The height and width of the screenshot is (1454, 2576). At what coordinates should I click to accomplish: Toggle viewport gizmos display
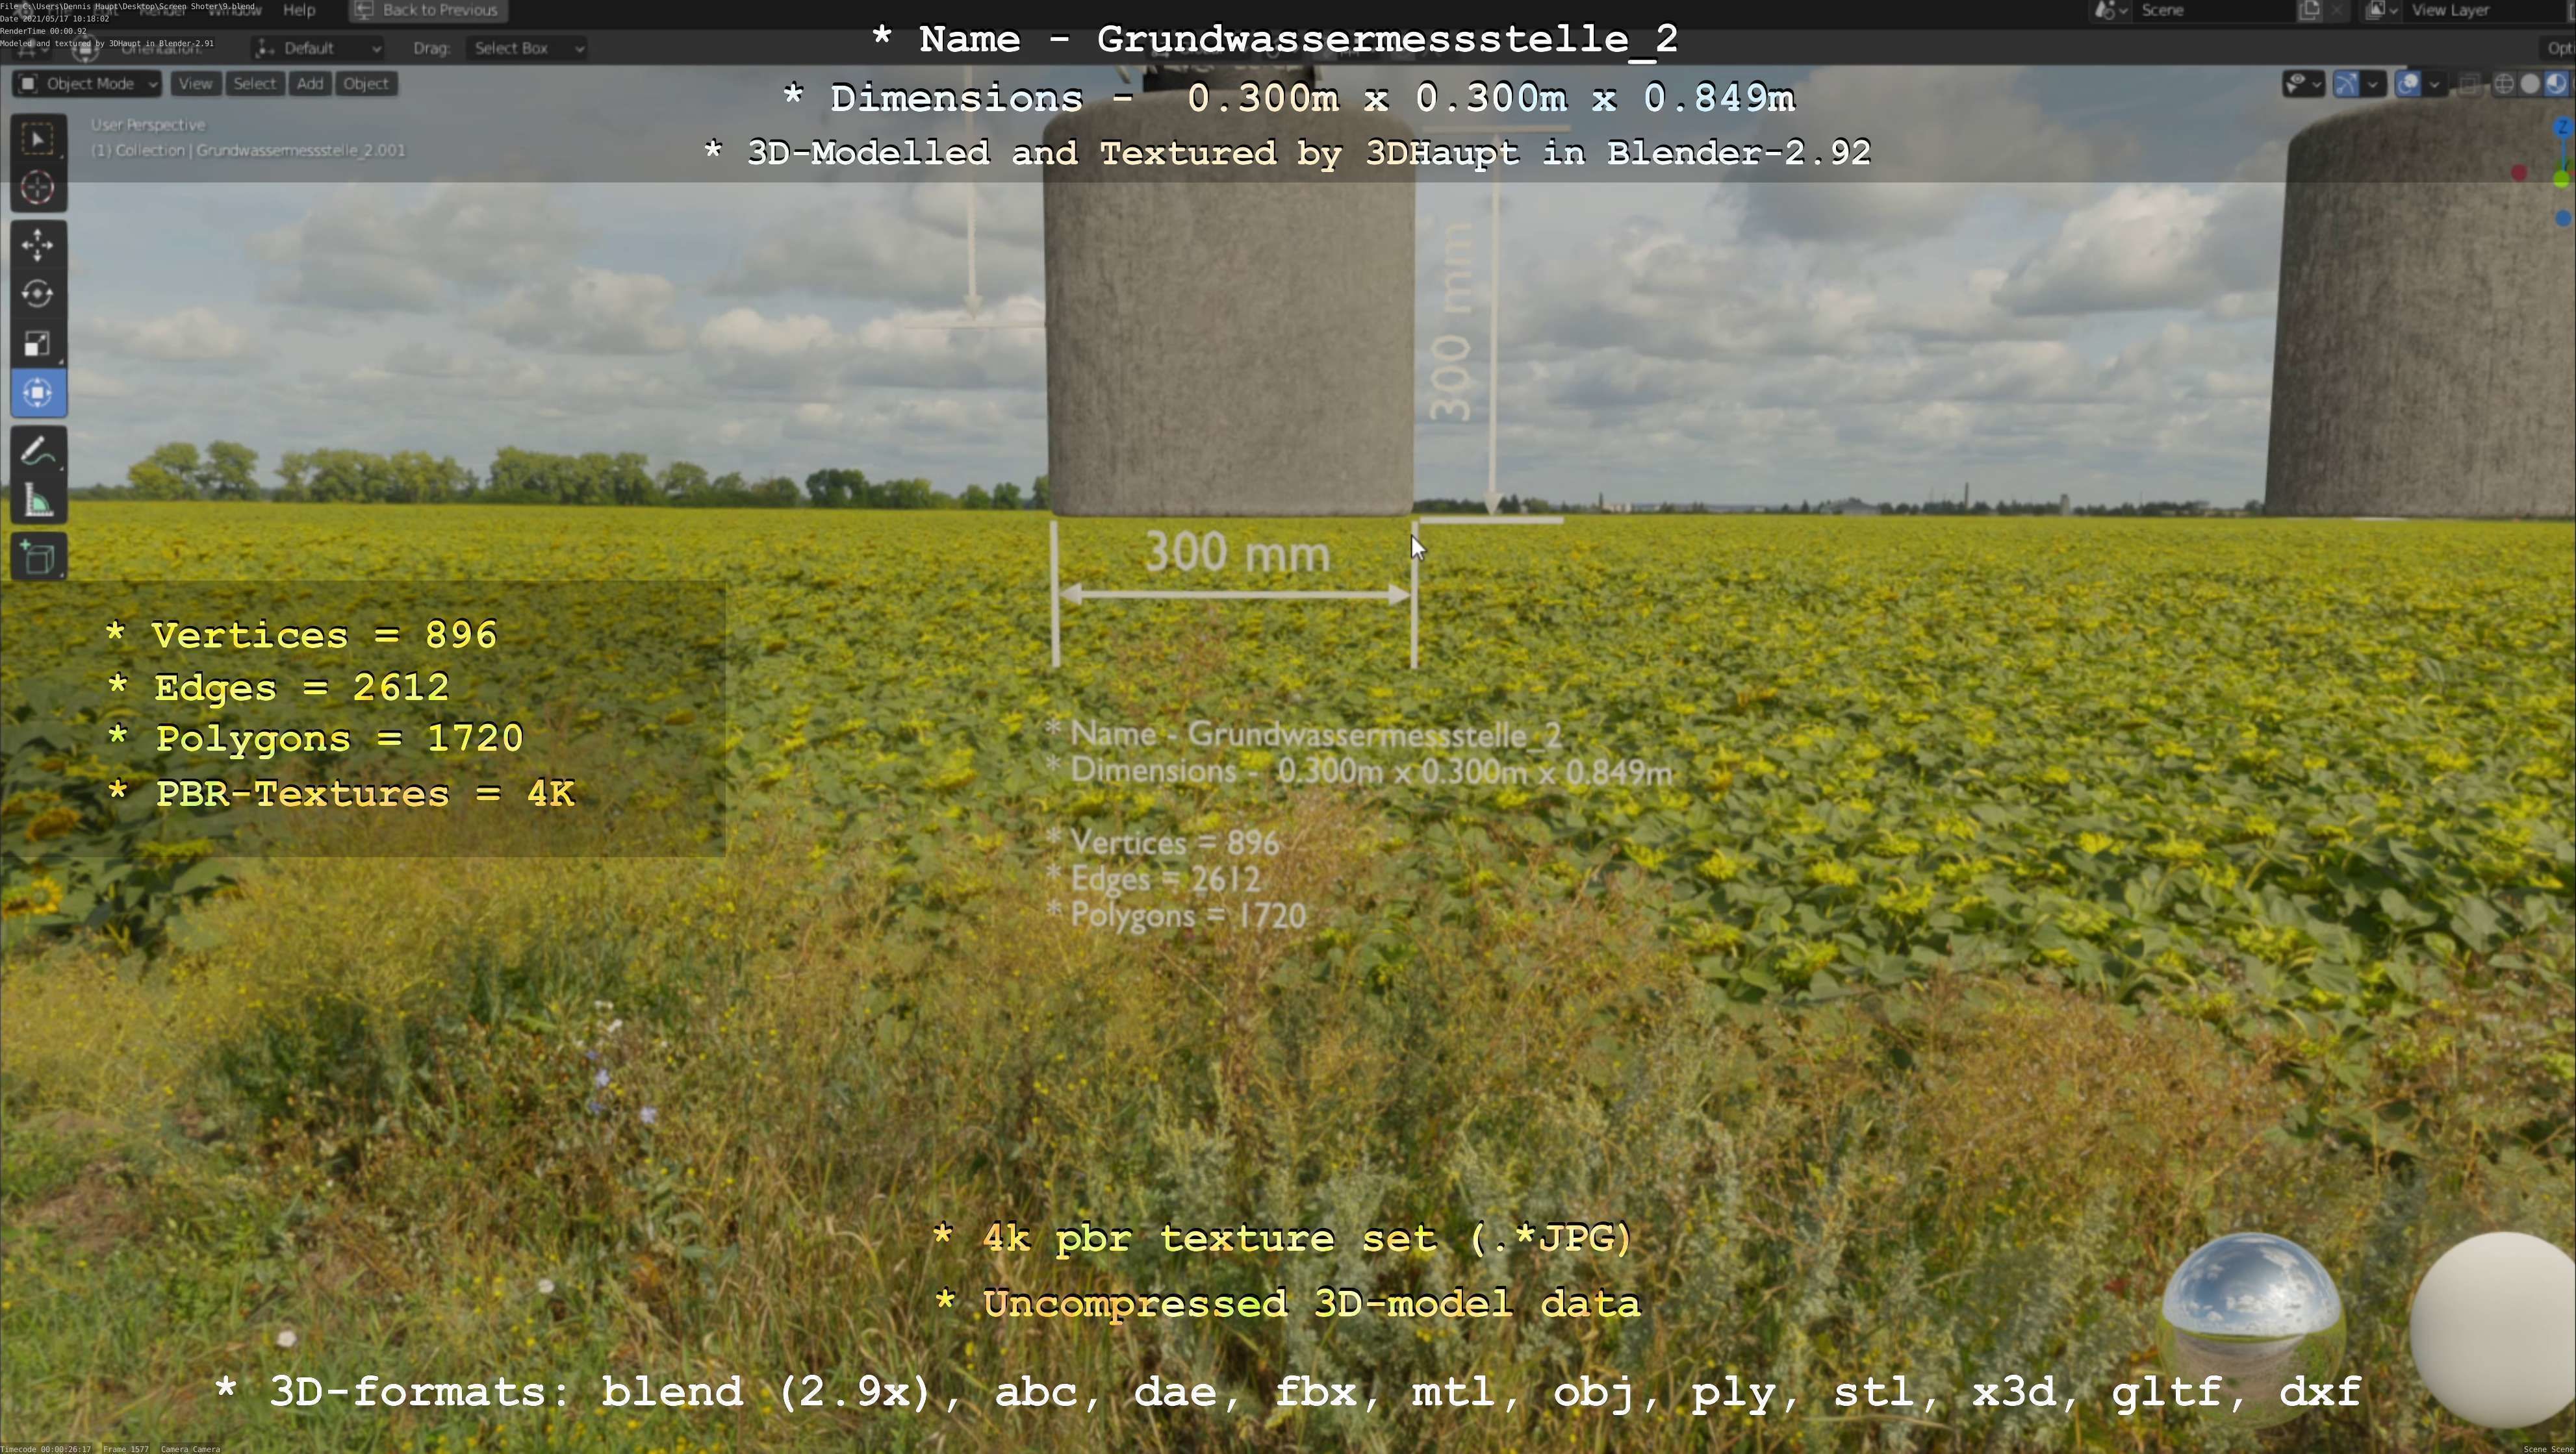(x=2346, y=84)
